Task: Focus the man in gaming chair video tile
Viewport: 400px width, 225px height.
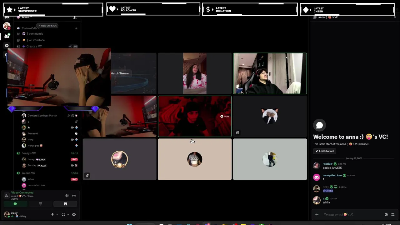Action: pos(270,73)
